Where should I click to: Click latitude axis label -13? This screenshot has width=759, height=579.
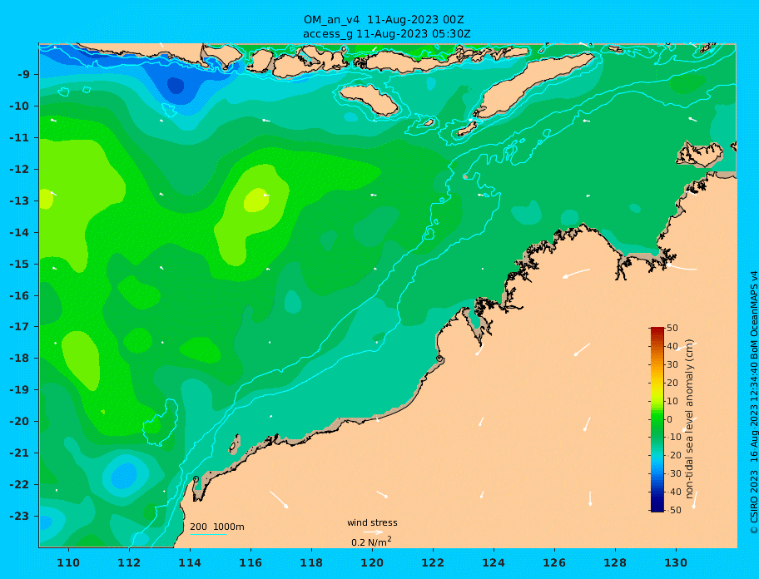tap(19, 200)
